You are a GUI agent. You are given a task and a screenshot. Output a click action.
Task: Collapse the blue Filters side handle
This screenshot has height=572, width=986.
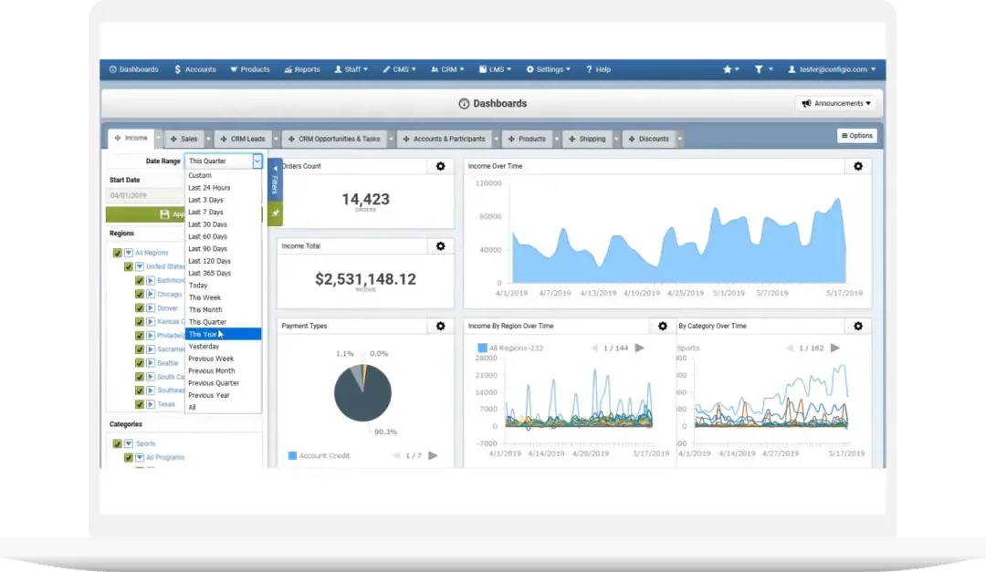pyautogui.click(x=275, y=181)
